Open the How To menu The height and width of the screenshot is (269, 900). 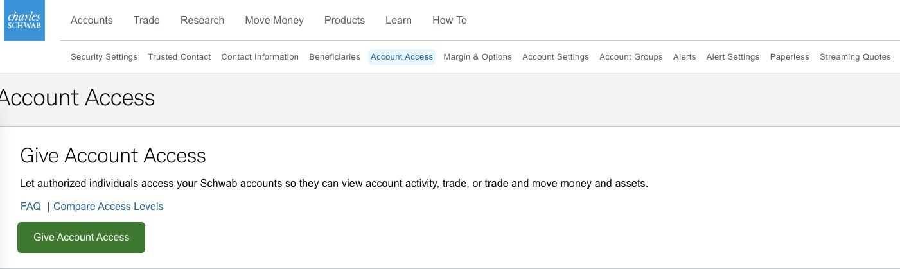click(x=450, y=21)
